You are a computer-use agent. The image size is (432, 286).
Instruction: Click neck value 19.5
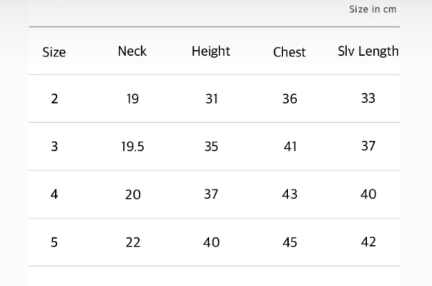coord(133,147)
